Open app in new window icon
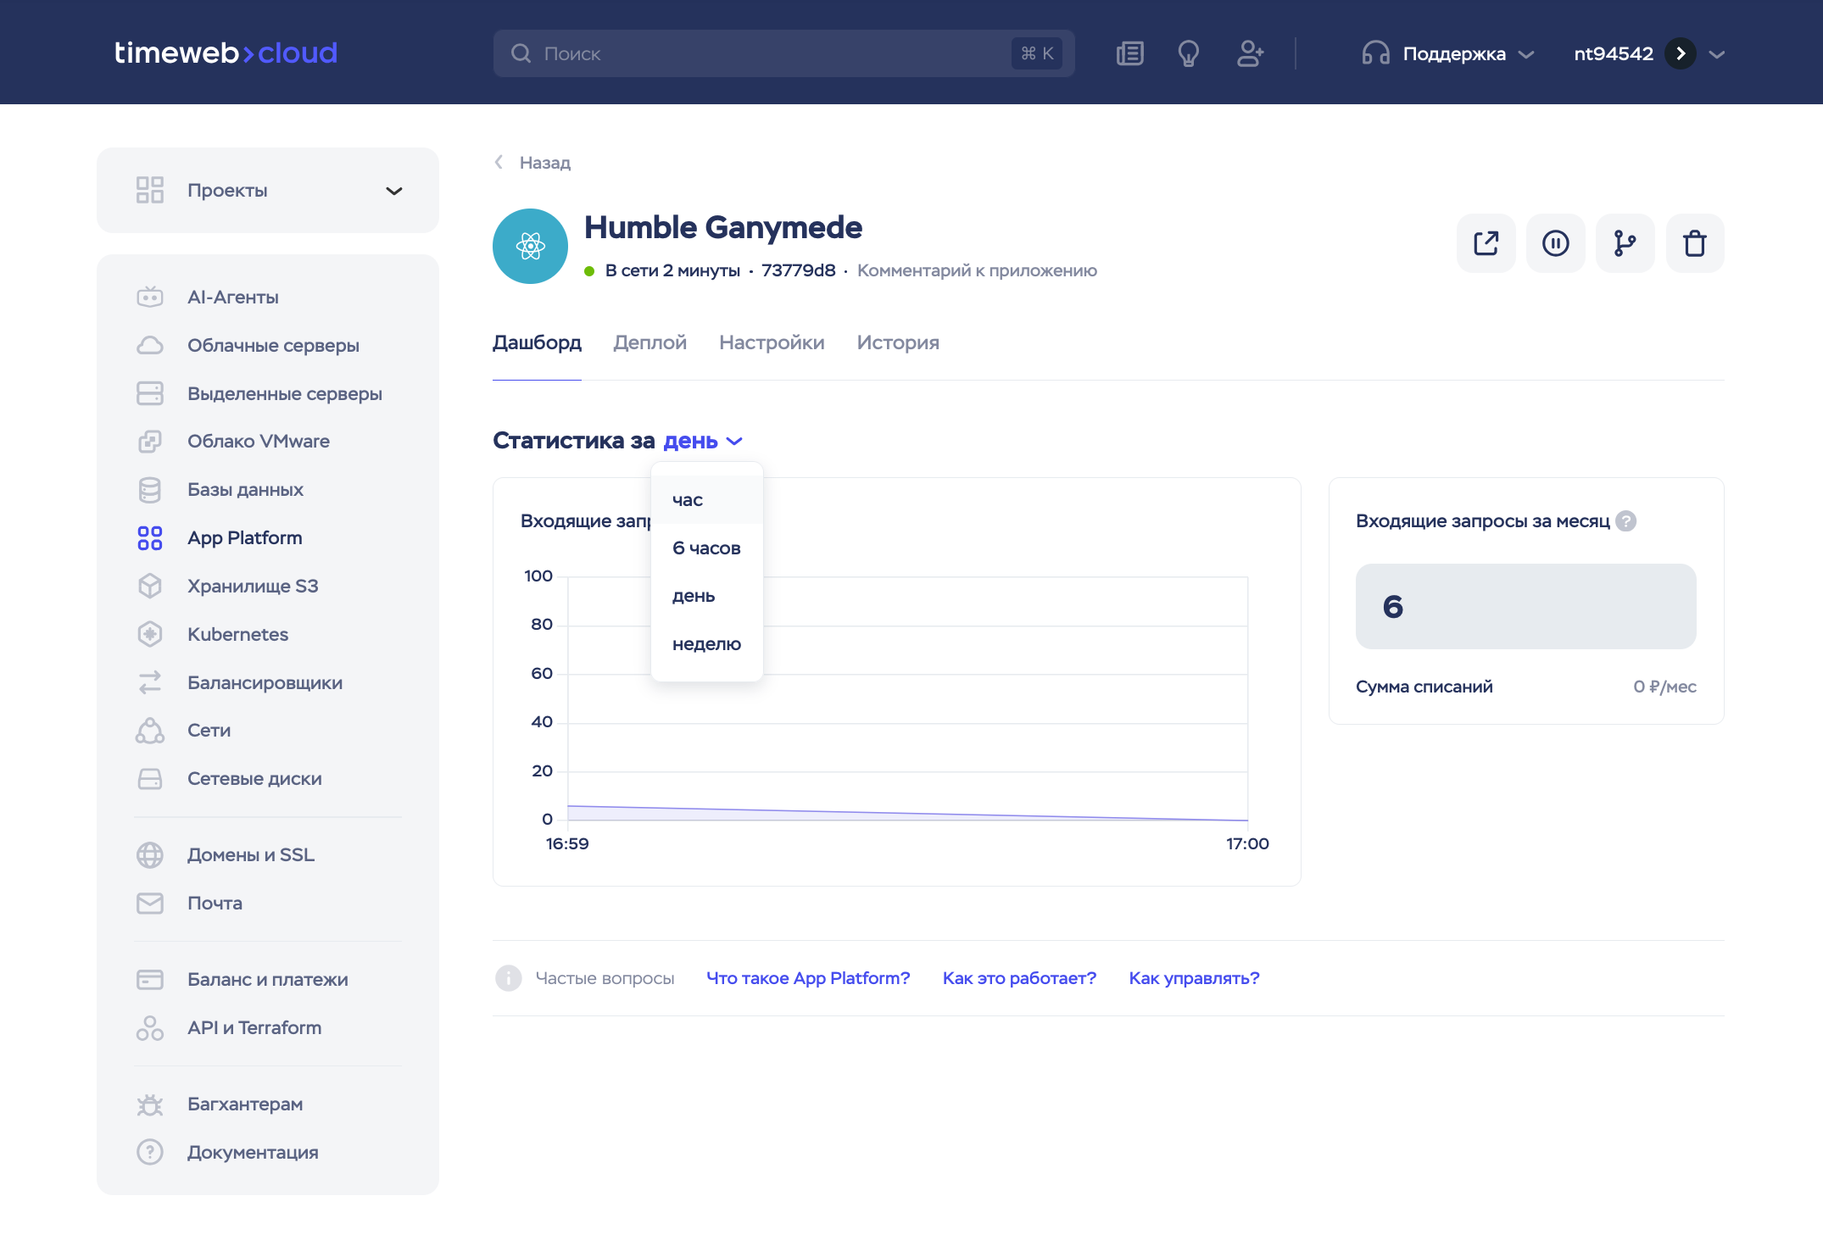 point(1486,243)
